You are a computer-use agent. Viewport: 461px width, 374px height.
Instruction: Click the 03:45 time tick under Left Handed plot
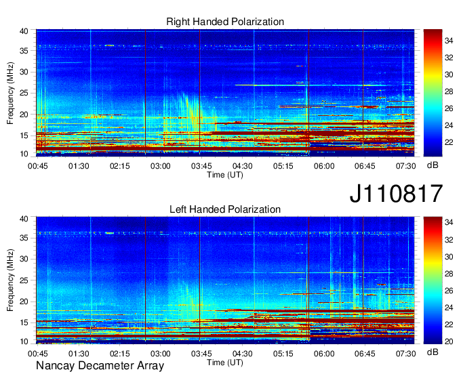[x=201, y=354]
